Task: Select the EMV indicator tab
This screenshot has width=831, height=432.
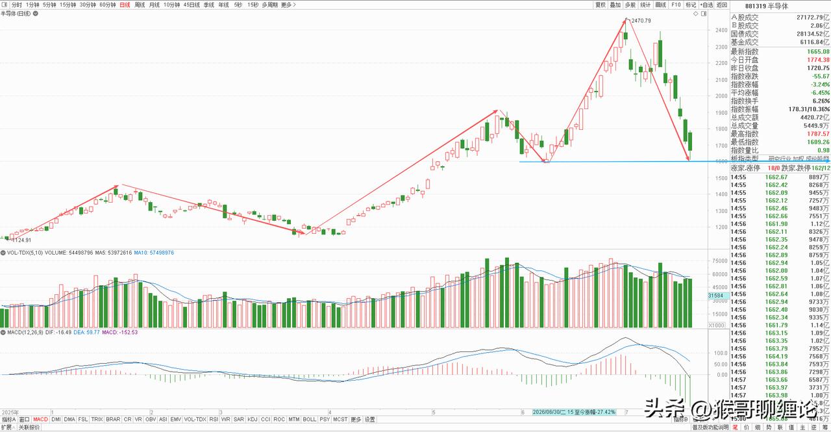Action: coord(176,419)
